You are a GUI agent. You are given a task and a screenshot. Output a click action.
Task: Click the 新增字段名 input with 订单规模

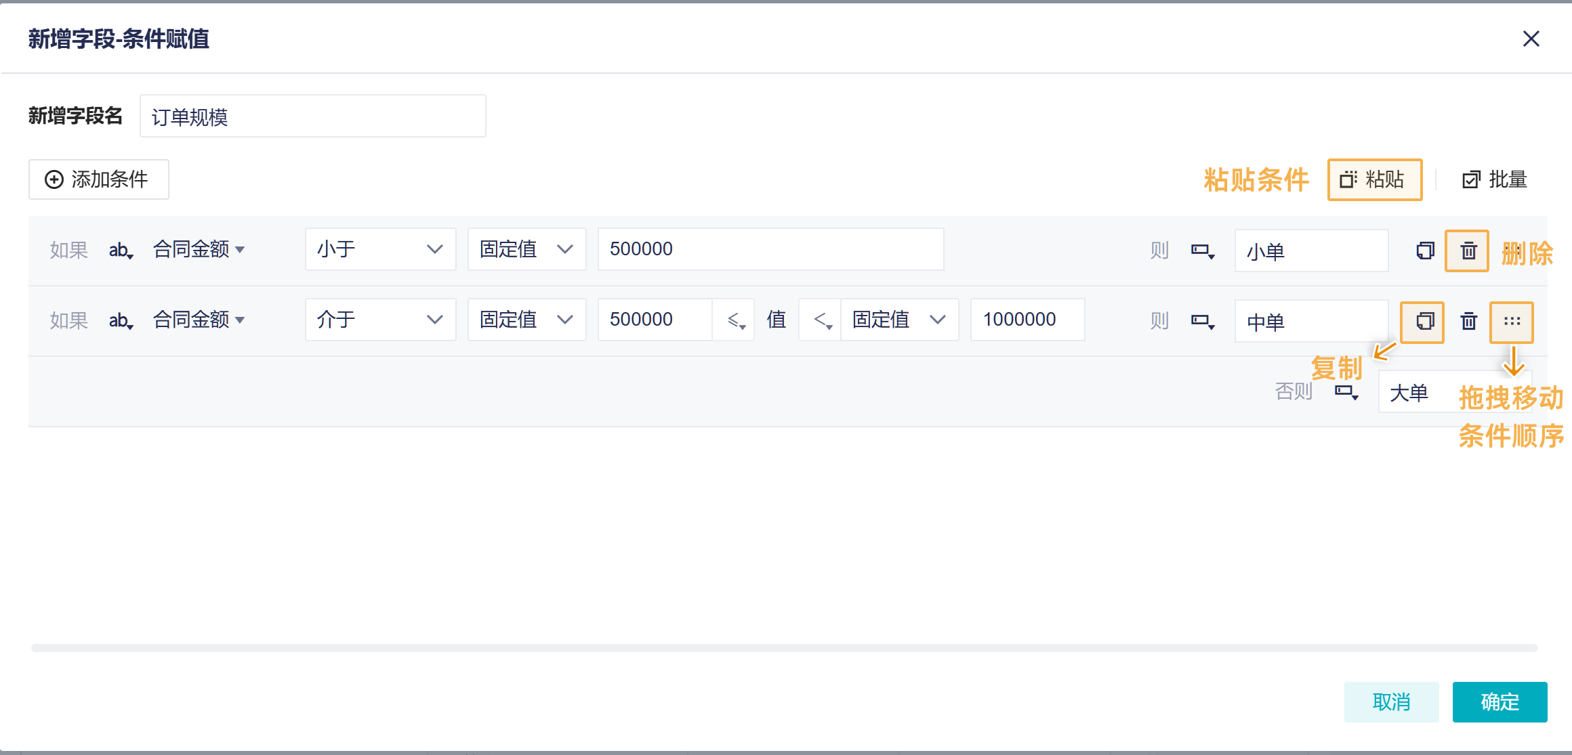[312, 116]
